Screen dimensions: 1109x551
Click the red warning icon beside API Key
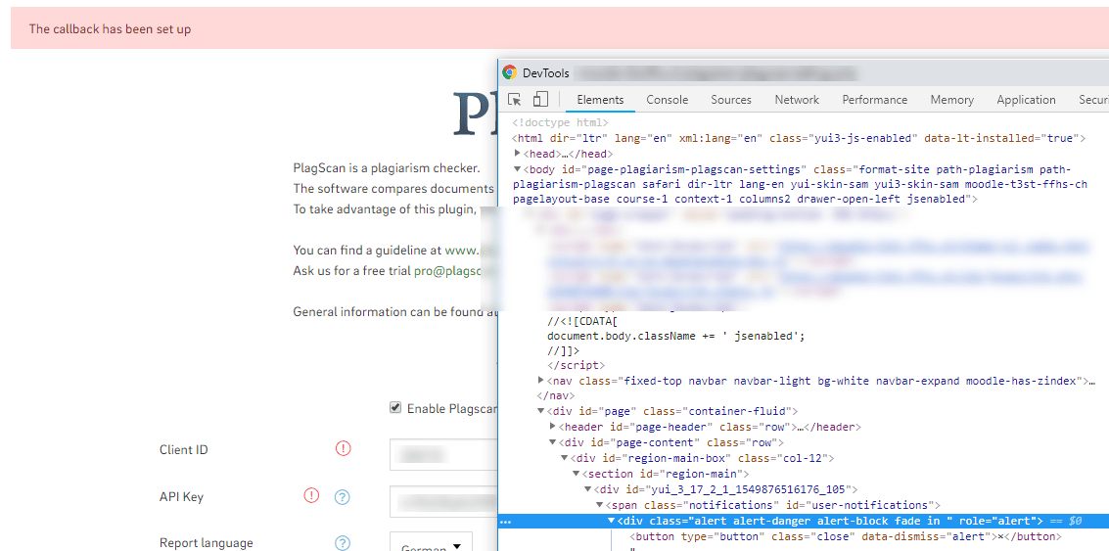(x=311, y=496)
